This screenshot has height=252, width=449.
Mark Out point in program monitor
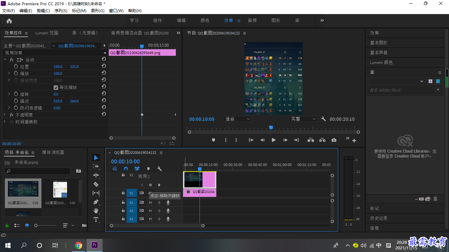tap(236, 140)
